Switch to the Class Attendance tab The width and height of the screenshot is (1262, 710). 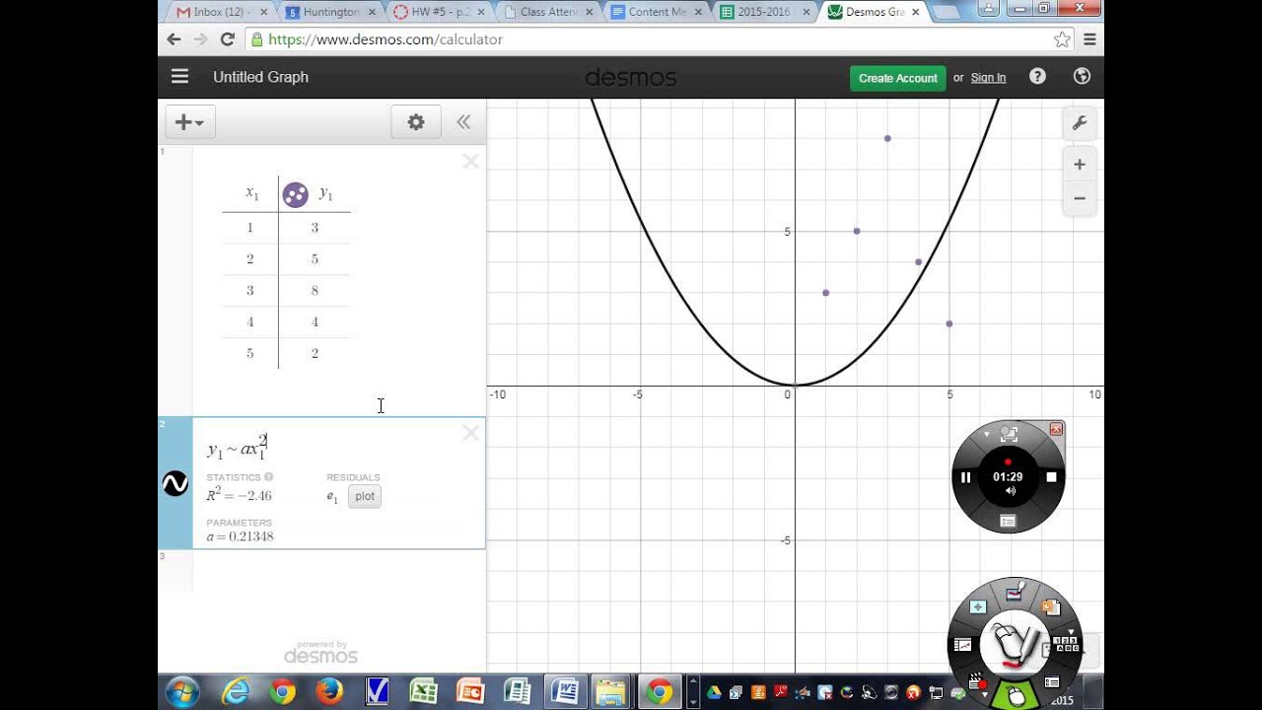pyautogui.click(x=545, y=12)
